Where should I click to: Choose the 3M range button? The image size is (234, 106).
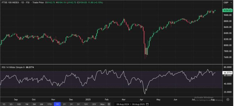click(34, 104)
